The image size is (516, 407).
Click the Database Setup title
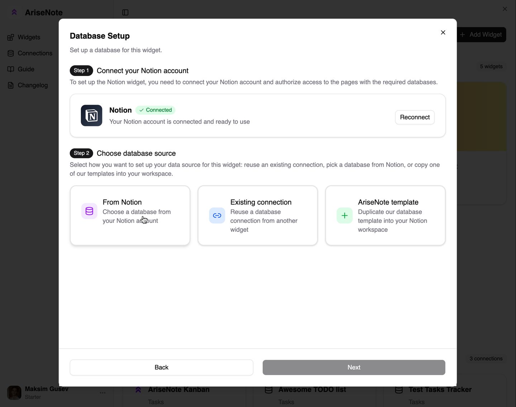click(100, 36)
